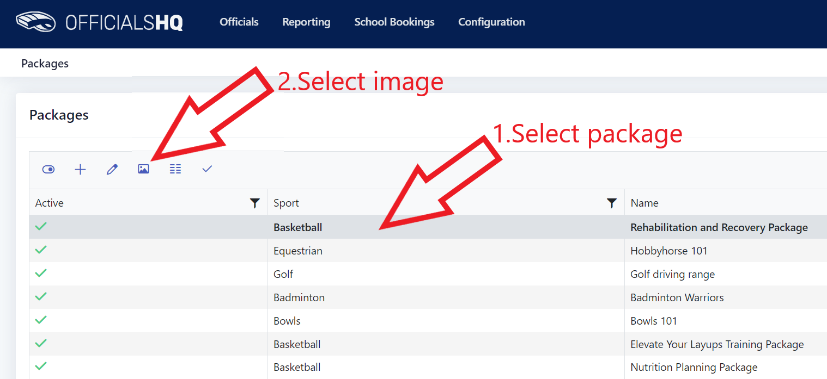Edit package using the pencil icon
The image size is (827, 379).
click(x=112, y=170)
